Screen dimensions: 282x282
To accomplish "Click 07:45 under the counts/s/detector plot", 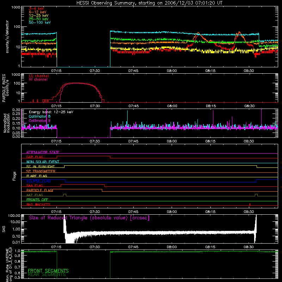I will 133,71.
